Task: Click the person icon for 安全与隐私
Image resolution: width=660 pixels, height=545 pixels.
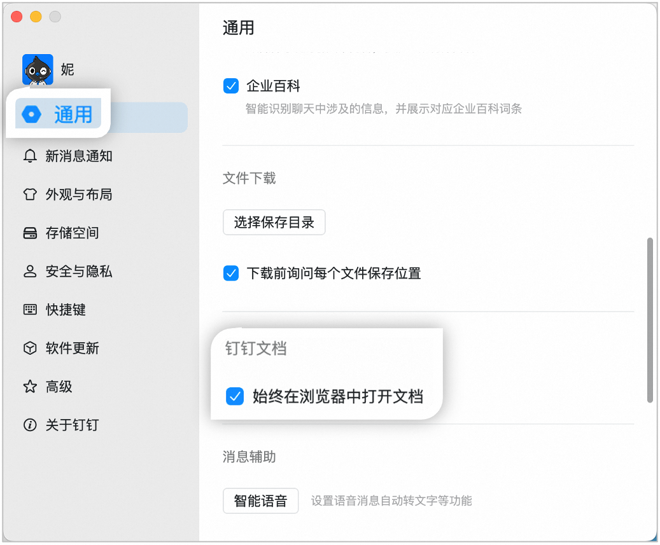Action: 30,272
